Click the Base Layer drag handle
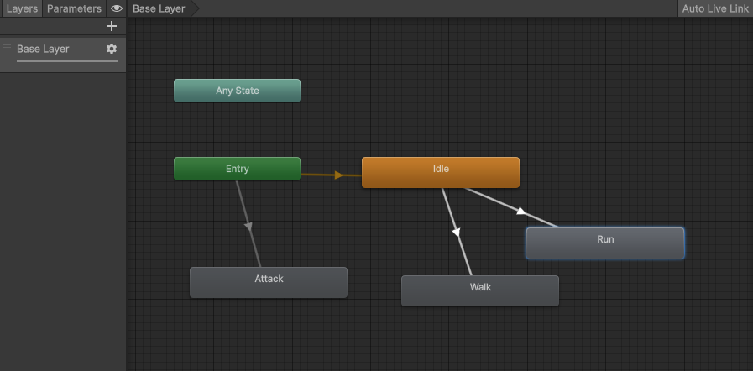 pyautogui.click(x=8, y=46)
